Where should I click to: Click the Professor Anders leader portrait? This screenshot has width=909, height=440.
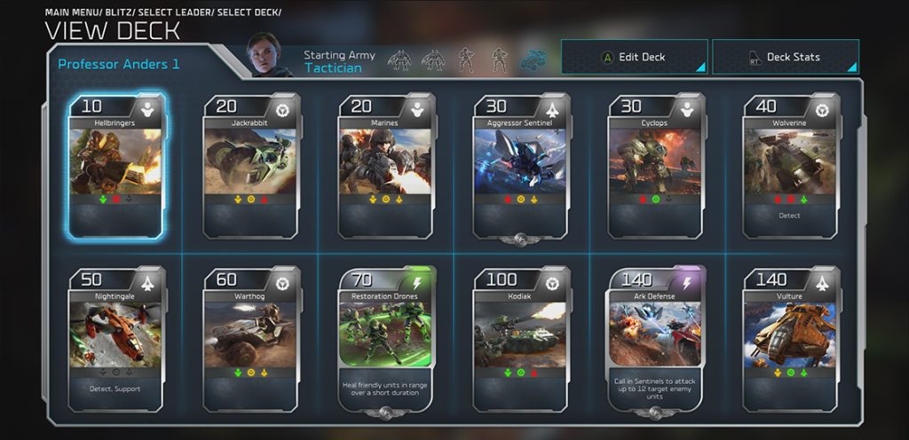[x=265, y=54]
